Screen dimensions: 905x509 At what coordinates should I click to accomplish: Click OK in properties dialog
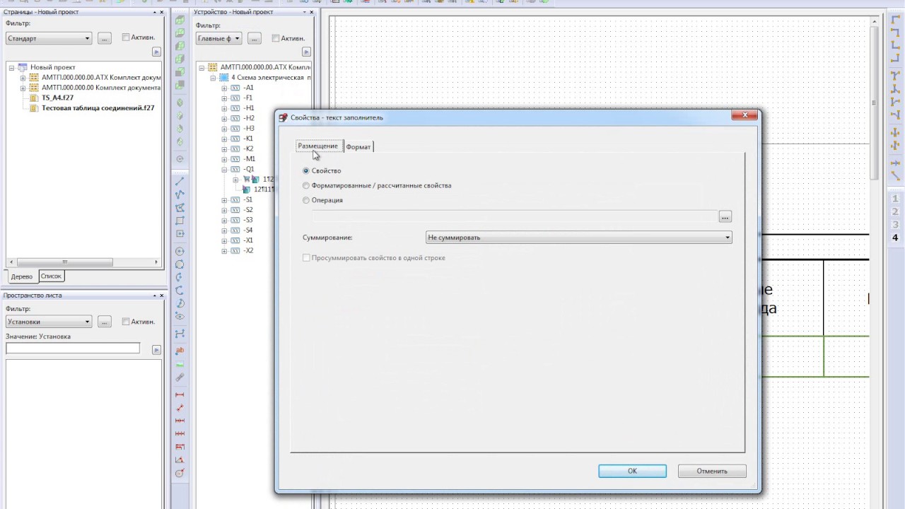pos(632,471)
